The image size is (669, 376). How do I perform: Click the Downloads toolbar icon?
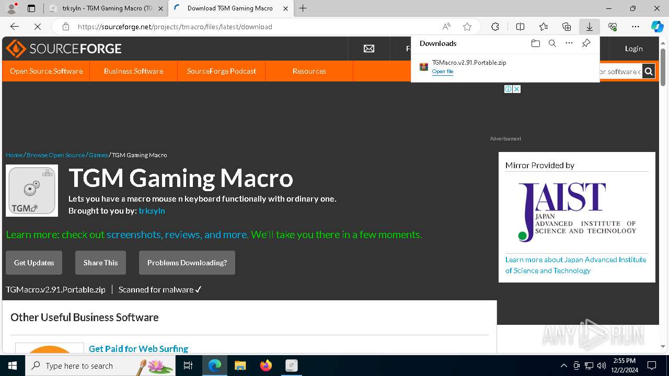point(589,27)
